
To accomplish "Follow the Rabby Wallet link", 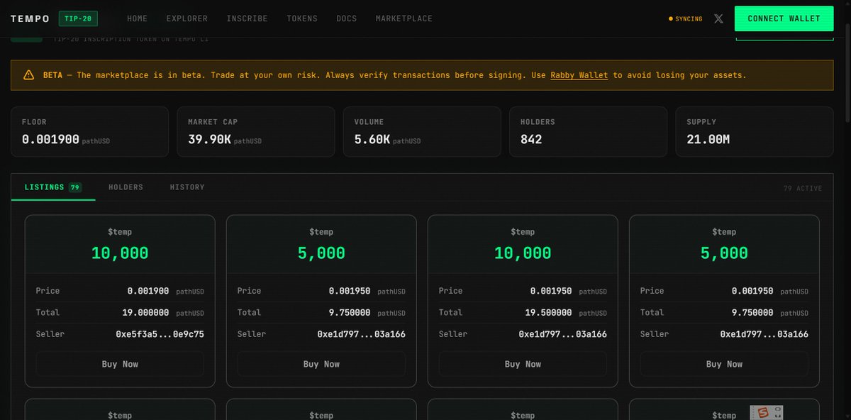I will pyautogui.click(x=579, y=75).
